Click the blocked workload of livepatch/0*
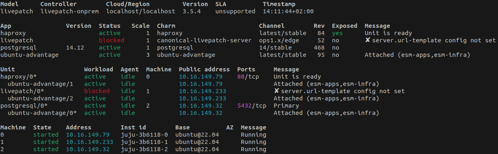 click(97, 91)
